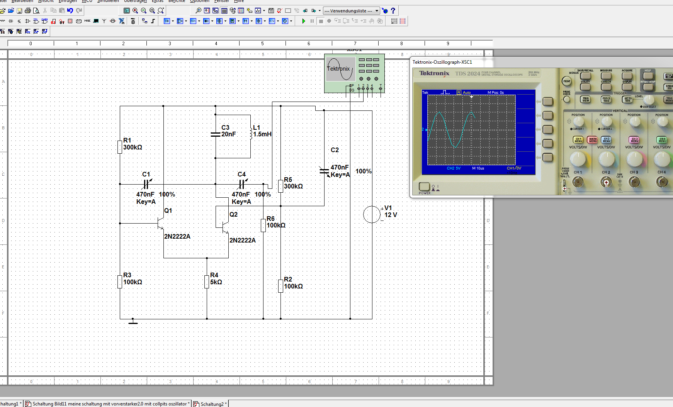Viewport: 673px width, 407px height.
Task: Click the blue help question mark
Action: click(393, 11)
